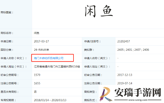
Task: Click the 申请日期 label
Action: (7, 41)
